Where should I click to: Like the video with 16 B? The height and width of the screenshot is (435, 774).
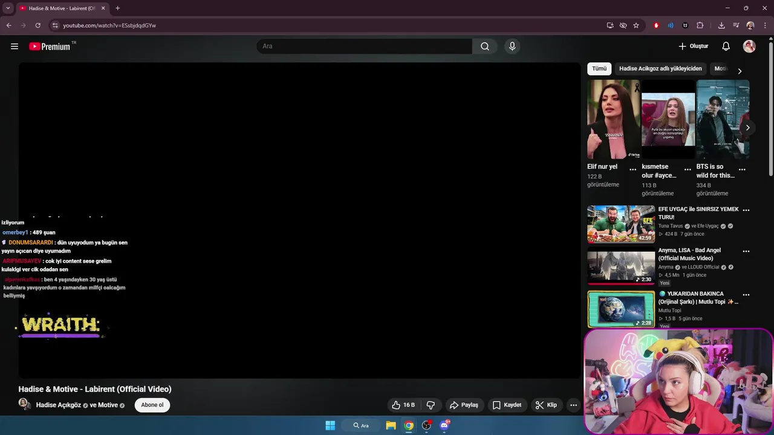click(403, 405)
